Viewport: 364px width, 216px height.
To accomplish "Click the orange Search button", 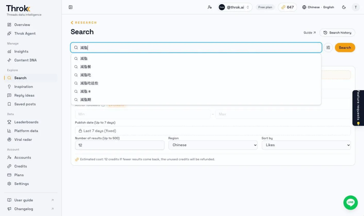I will 345,48.
